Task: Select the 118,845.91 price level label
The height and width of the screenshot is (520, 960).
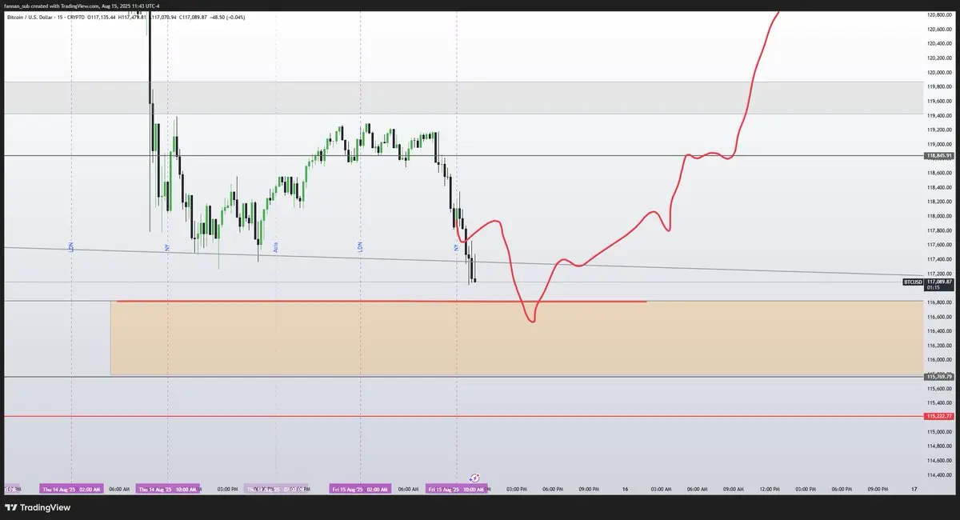Action: point(939,155)
